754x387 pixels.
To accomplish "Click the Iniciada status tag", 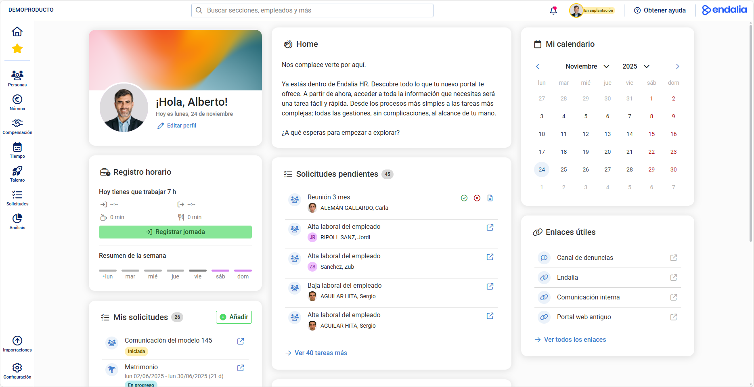I will click(x=136, y=351).
